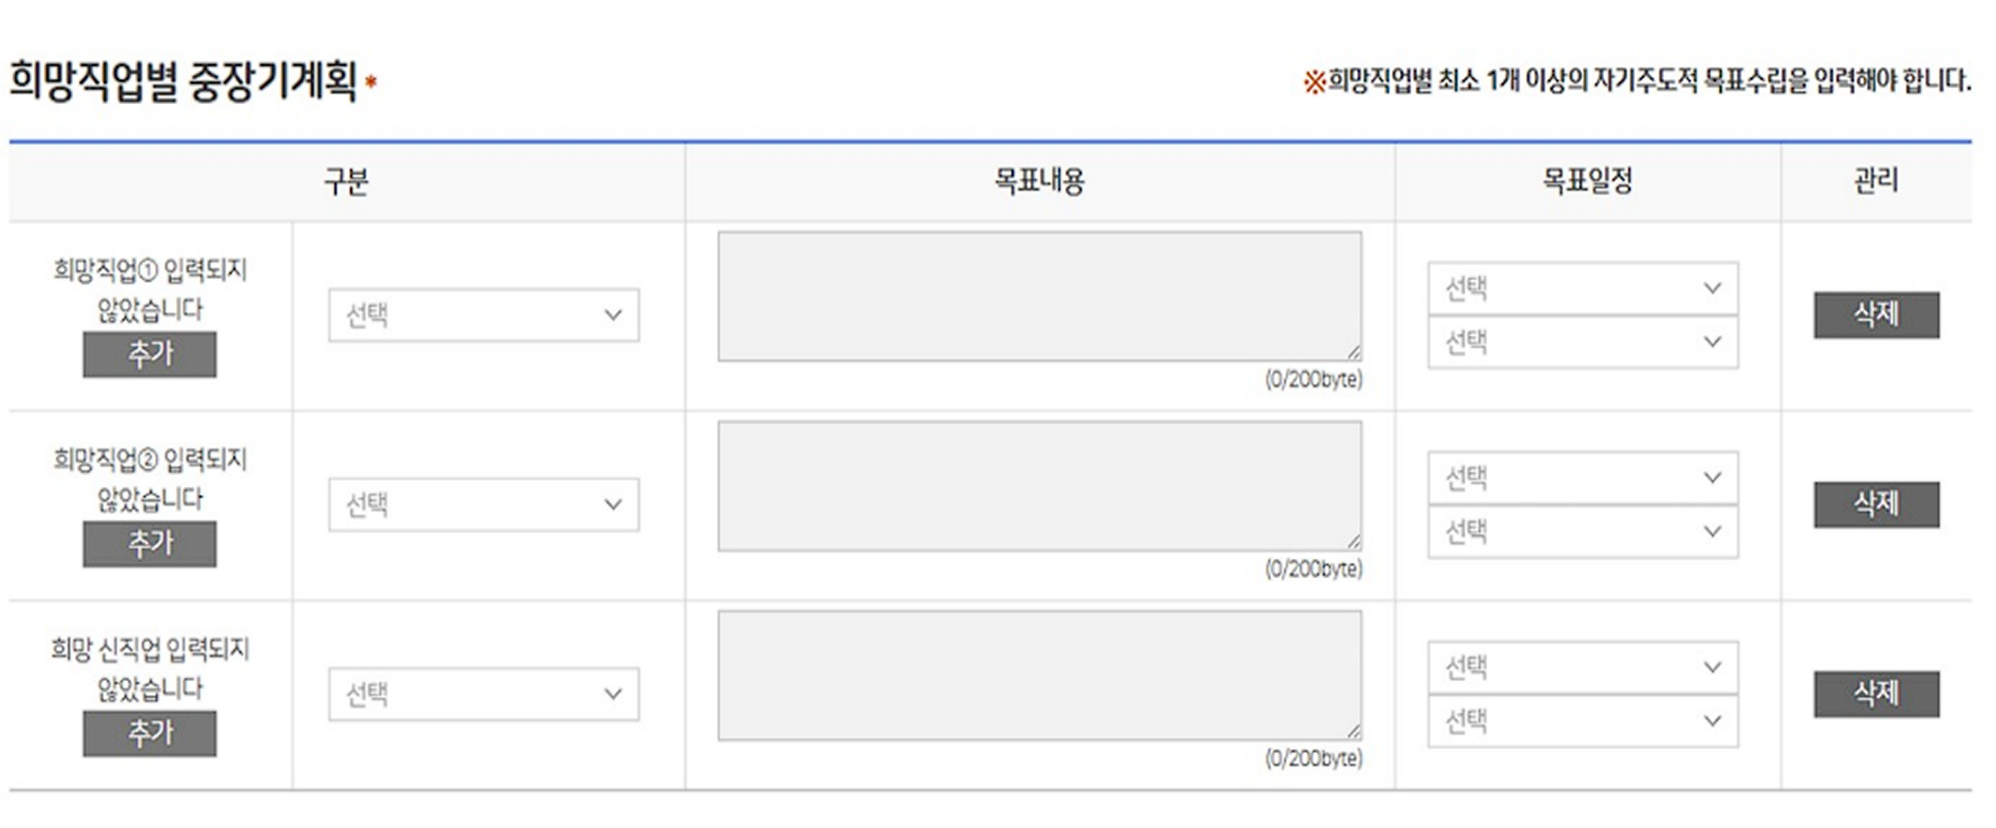This screenshot has width=1996, height=828.
Task: Open 구분 dropdown in the 희망 신직업 row
Action: (483, 694)
